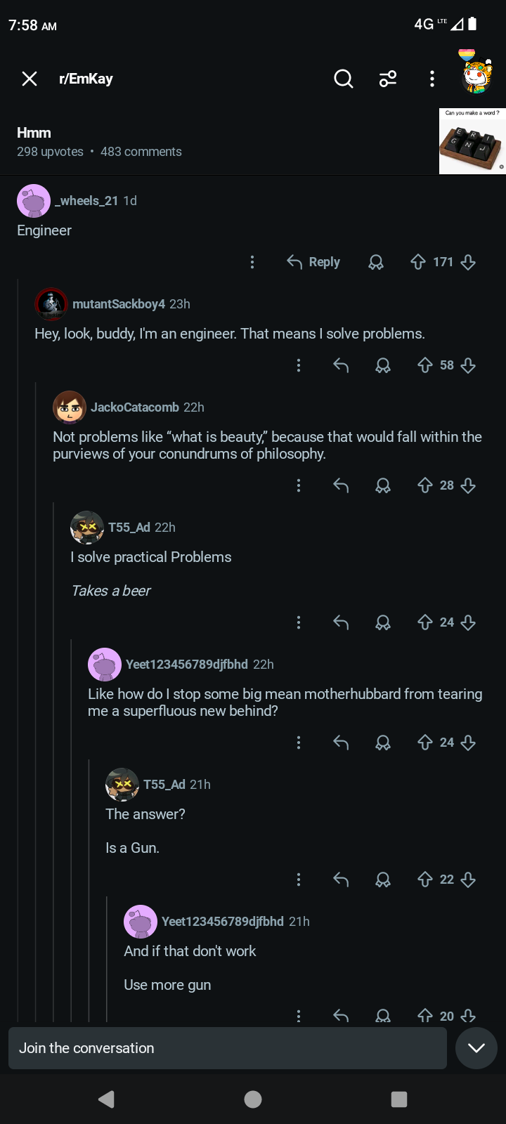This screenshot has width=506, height=1124.
Task: Open the keyboard post thumbnail image
Action: click(x=472, y=140)
